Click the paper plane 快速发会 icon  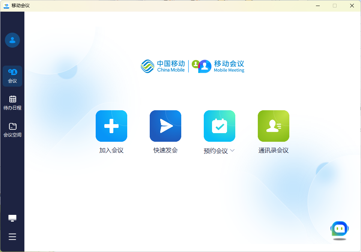165,126
